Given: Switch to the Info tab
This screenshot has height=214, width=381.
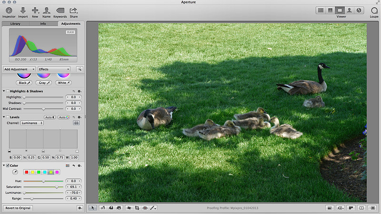Looking at the screenshot, I should click(x=43, y=23).
